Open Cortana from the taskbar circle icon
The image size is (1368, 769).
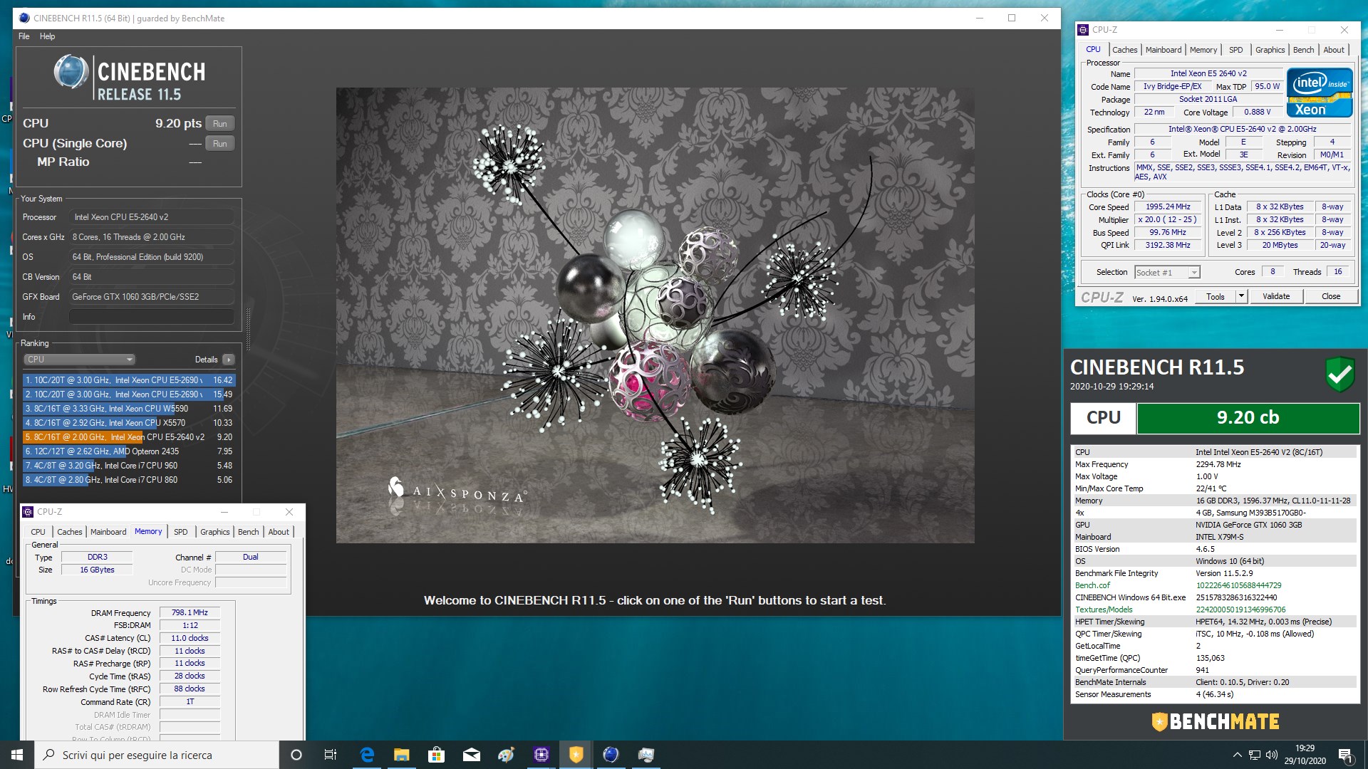[x=296, y=755]
